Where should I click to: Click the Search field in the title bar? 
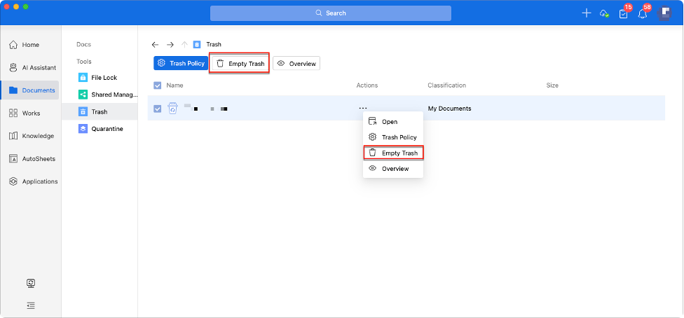pos(330,13)
